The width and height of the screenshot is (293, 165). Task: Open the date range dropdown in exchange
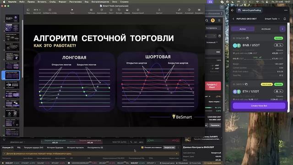[17, 142]
